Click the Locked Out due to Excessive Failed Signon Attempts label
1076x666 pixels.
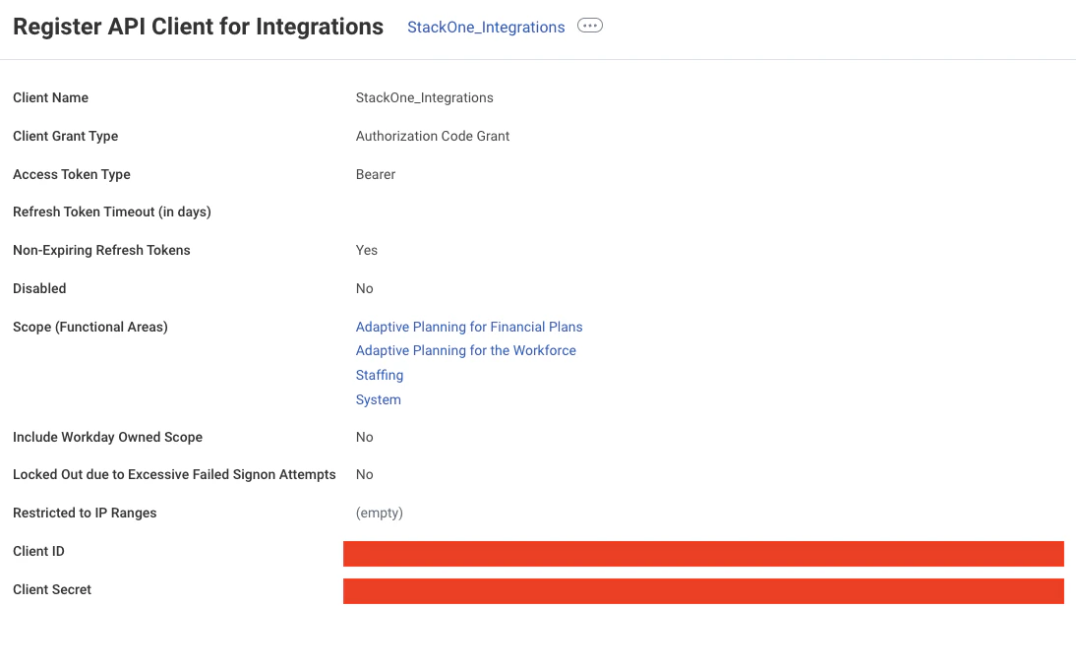coord(174,474)
